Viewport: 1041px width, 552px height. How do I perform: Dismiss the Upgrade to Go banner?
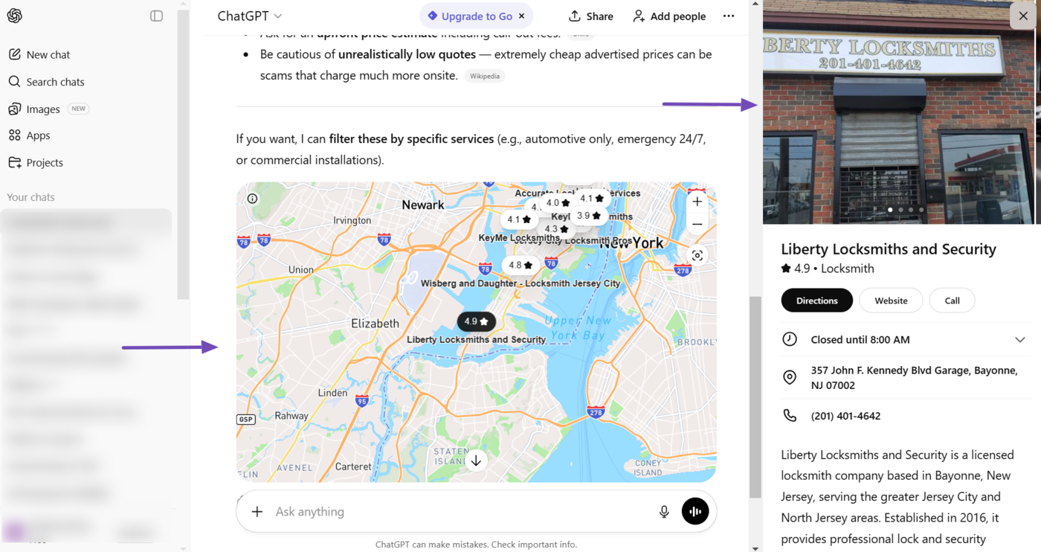523,15
